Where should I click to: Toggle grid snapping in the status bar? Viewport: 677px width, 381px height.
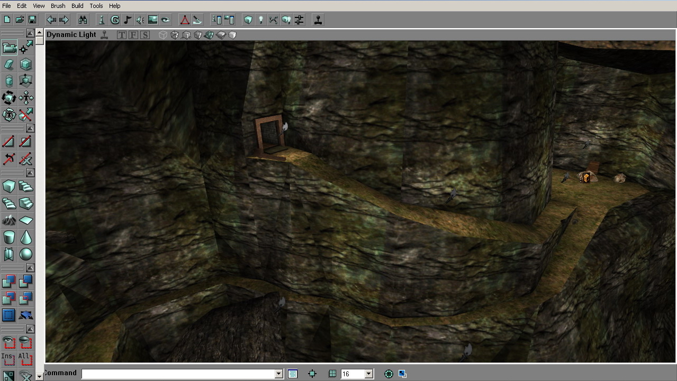click(332, 374)
